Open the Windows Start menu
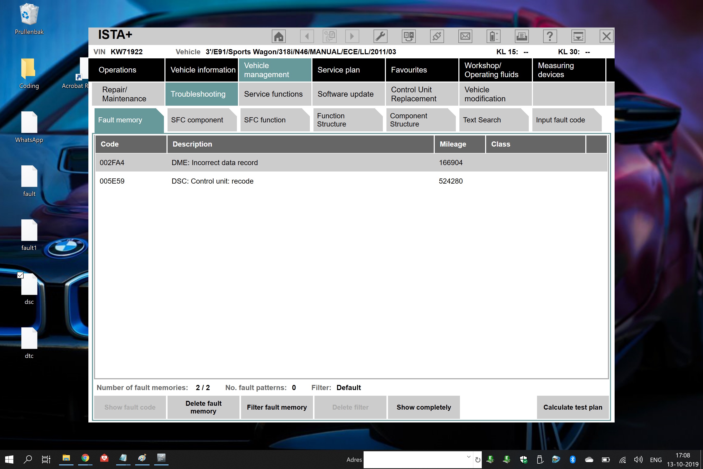The image size is (703, 469). tap(9, 459)
